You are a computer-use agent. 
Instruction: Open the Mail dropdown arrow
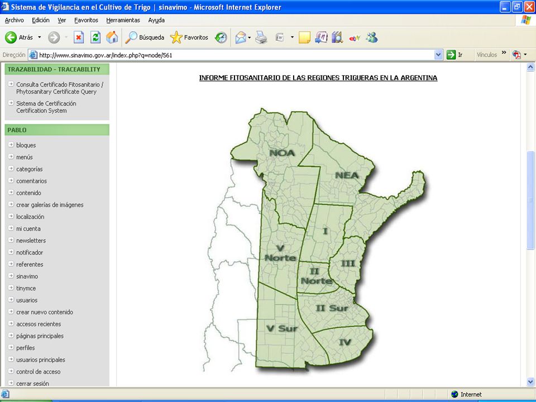249,37
